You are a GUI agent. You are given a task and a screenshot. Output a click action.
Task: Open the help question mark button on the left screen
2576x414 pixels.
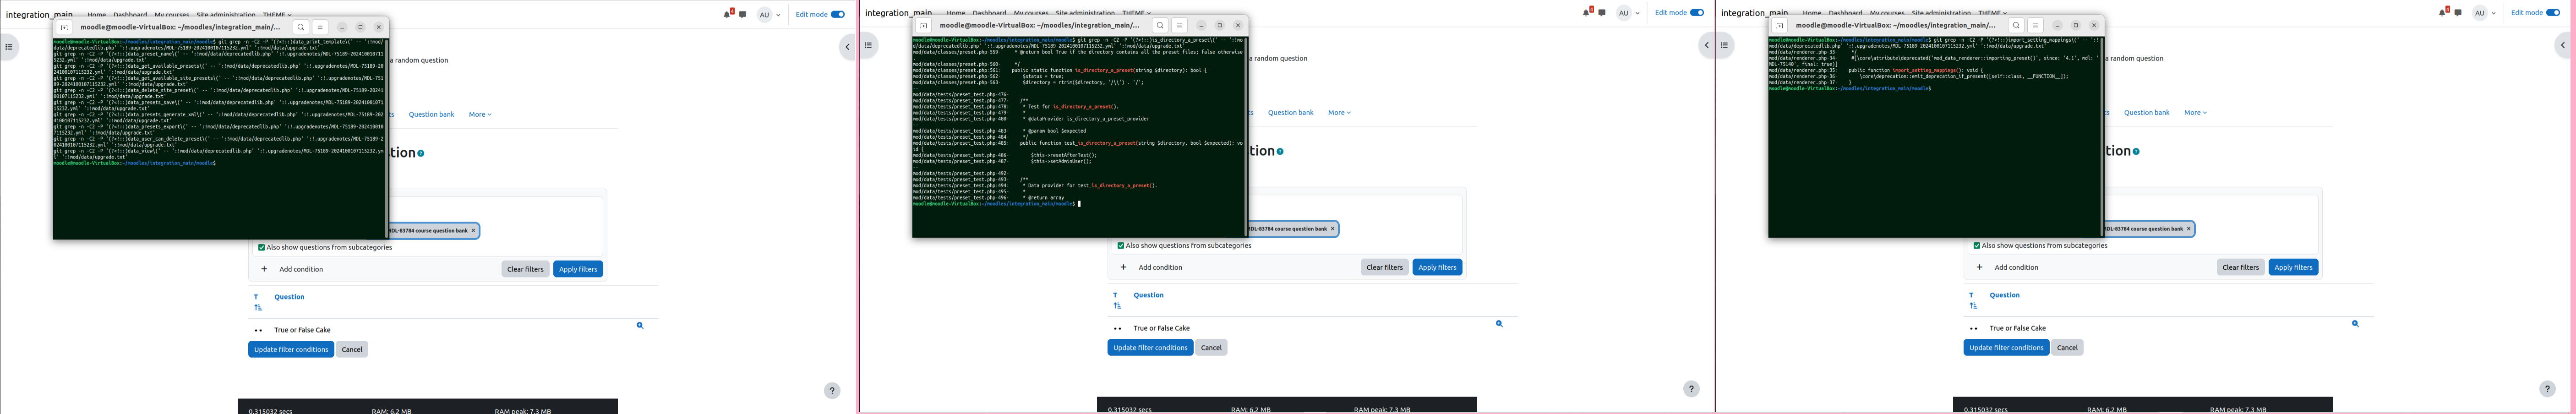pos(832,391)
